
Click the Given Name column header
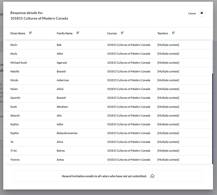click(x=18, y=33)
